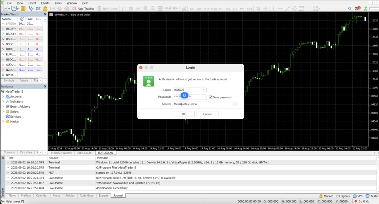
Task: Select the trendline drawing tool
Action: pyautogui.click(x=287, y=9)
